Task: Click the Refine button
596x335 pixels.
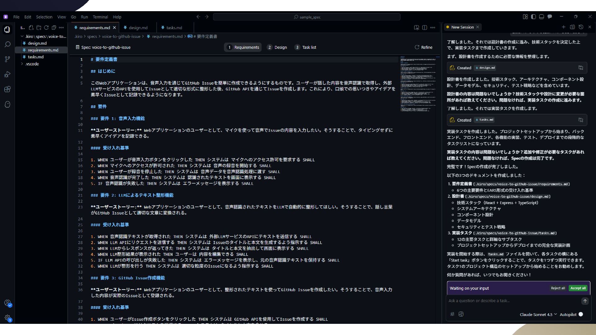Action: (423, 47)
